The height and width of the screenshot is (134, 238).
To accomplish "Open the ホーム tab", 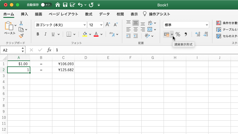I will [x=9, y=14].
